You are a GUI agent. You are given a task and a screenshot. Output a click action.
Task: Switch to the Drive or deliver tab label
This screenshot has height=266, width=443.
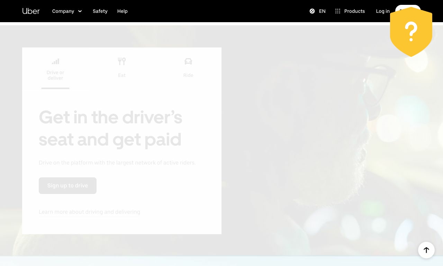(x=55, y=75)
